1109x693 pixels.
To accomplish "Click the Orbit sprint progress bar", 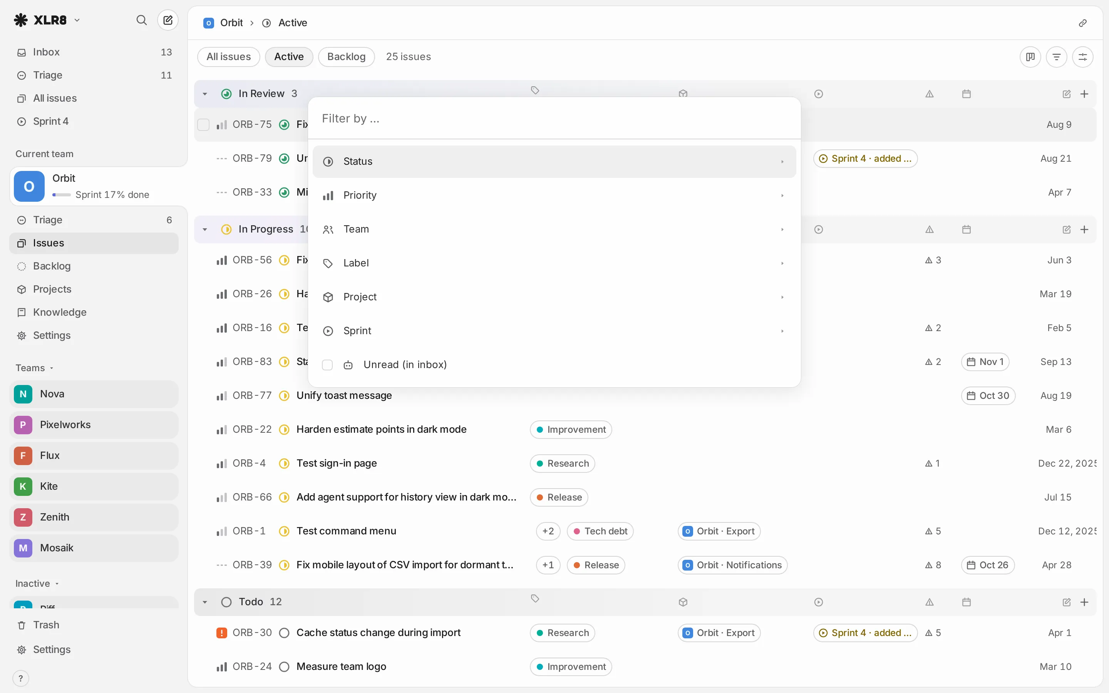I will coord(61,195).
